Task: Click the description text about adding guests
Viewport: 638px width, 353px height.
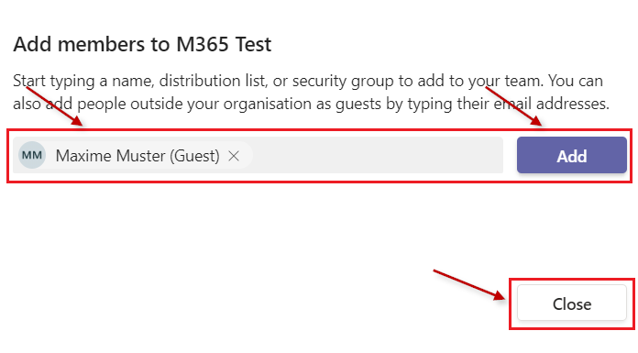Action: pos(312,92)
